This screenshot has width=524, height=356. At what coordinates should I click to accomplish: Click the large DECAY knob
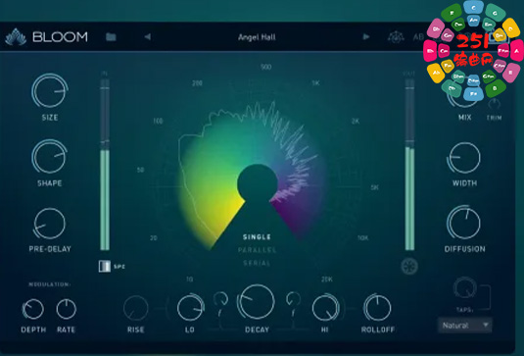[256, 301]
